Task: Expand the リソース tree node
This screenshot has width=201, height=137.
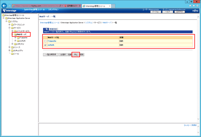Action: tap(9, 47)
